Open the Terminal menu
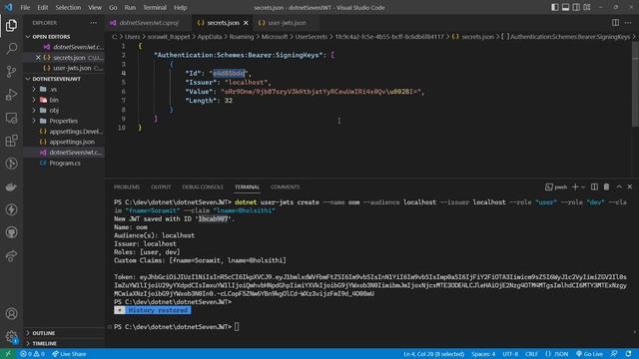 click(155, 7)
